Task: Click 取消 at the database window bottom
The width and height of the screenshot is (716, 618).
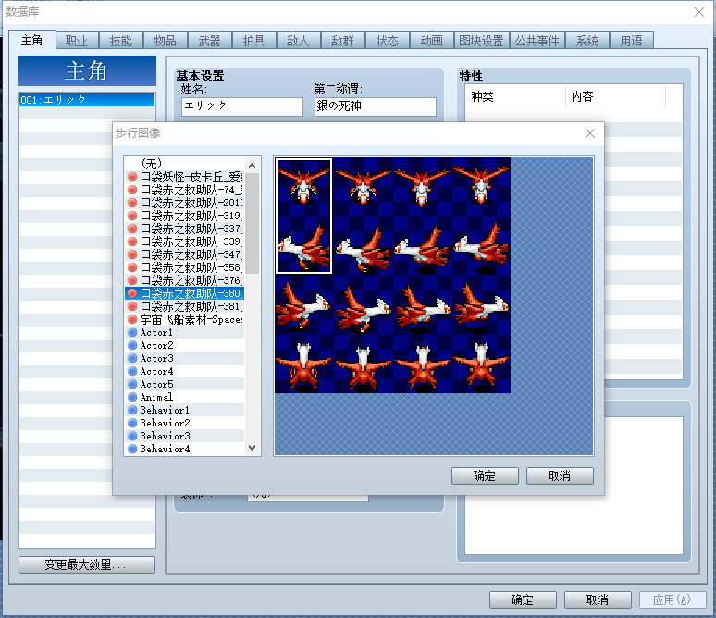Action: click(x=598, y=599)
